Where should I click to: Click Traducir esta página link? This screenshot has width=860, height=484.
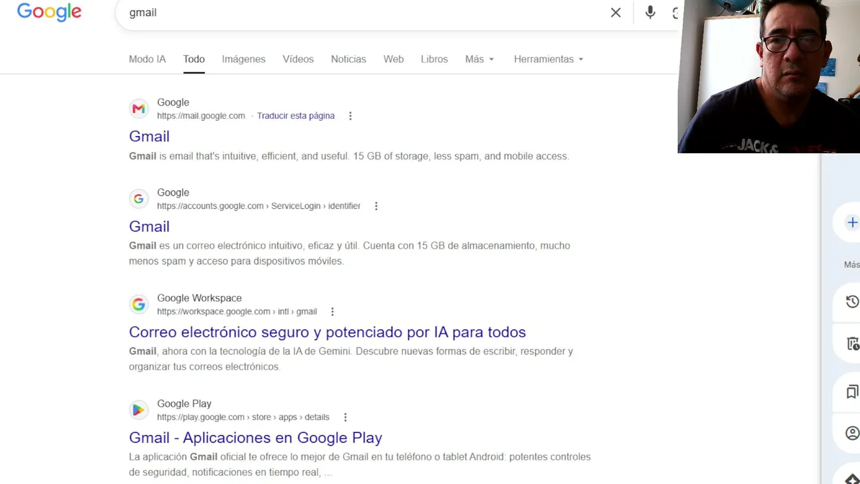296,116
